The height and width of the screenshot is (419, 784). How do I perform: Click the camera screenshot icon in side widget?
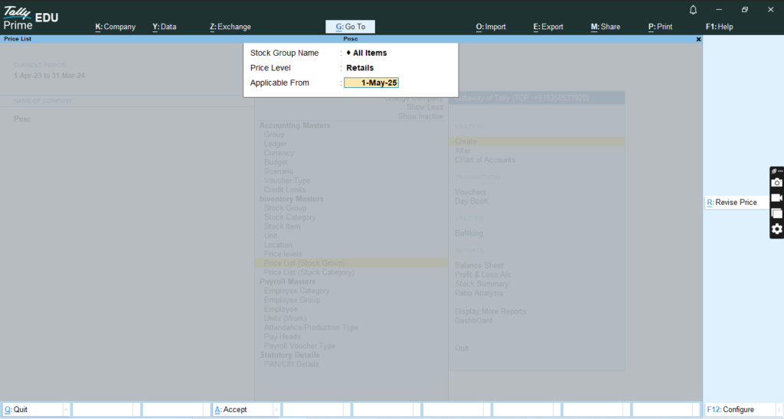click(776, 183)
